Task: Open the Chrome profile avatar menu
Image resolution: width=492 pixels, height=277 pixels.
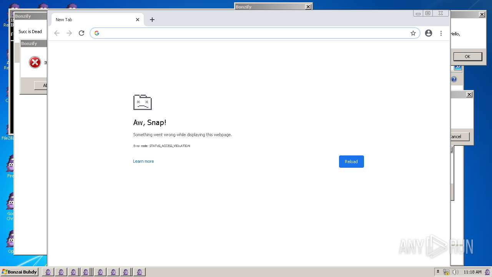Action: click(429, 33)
